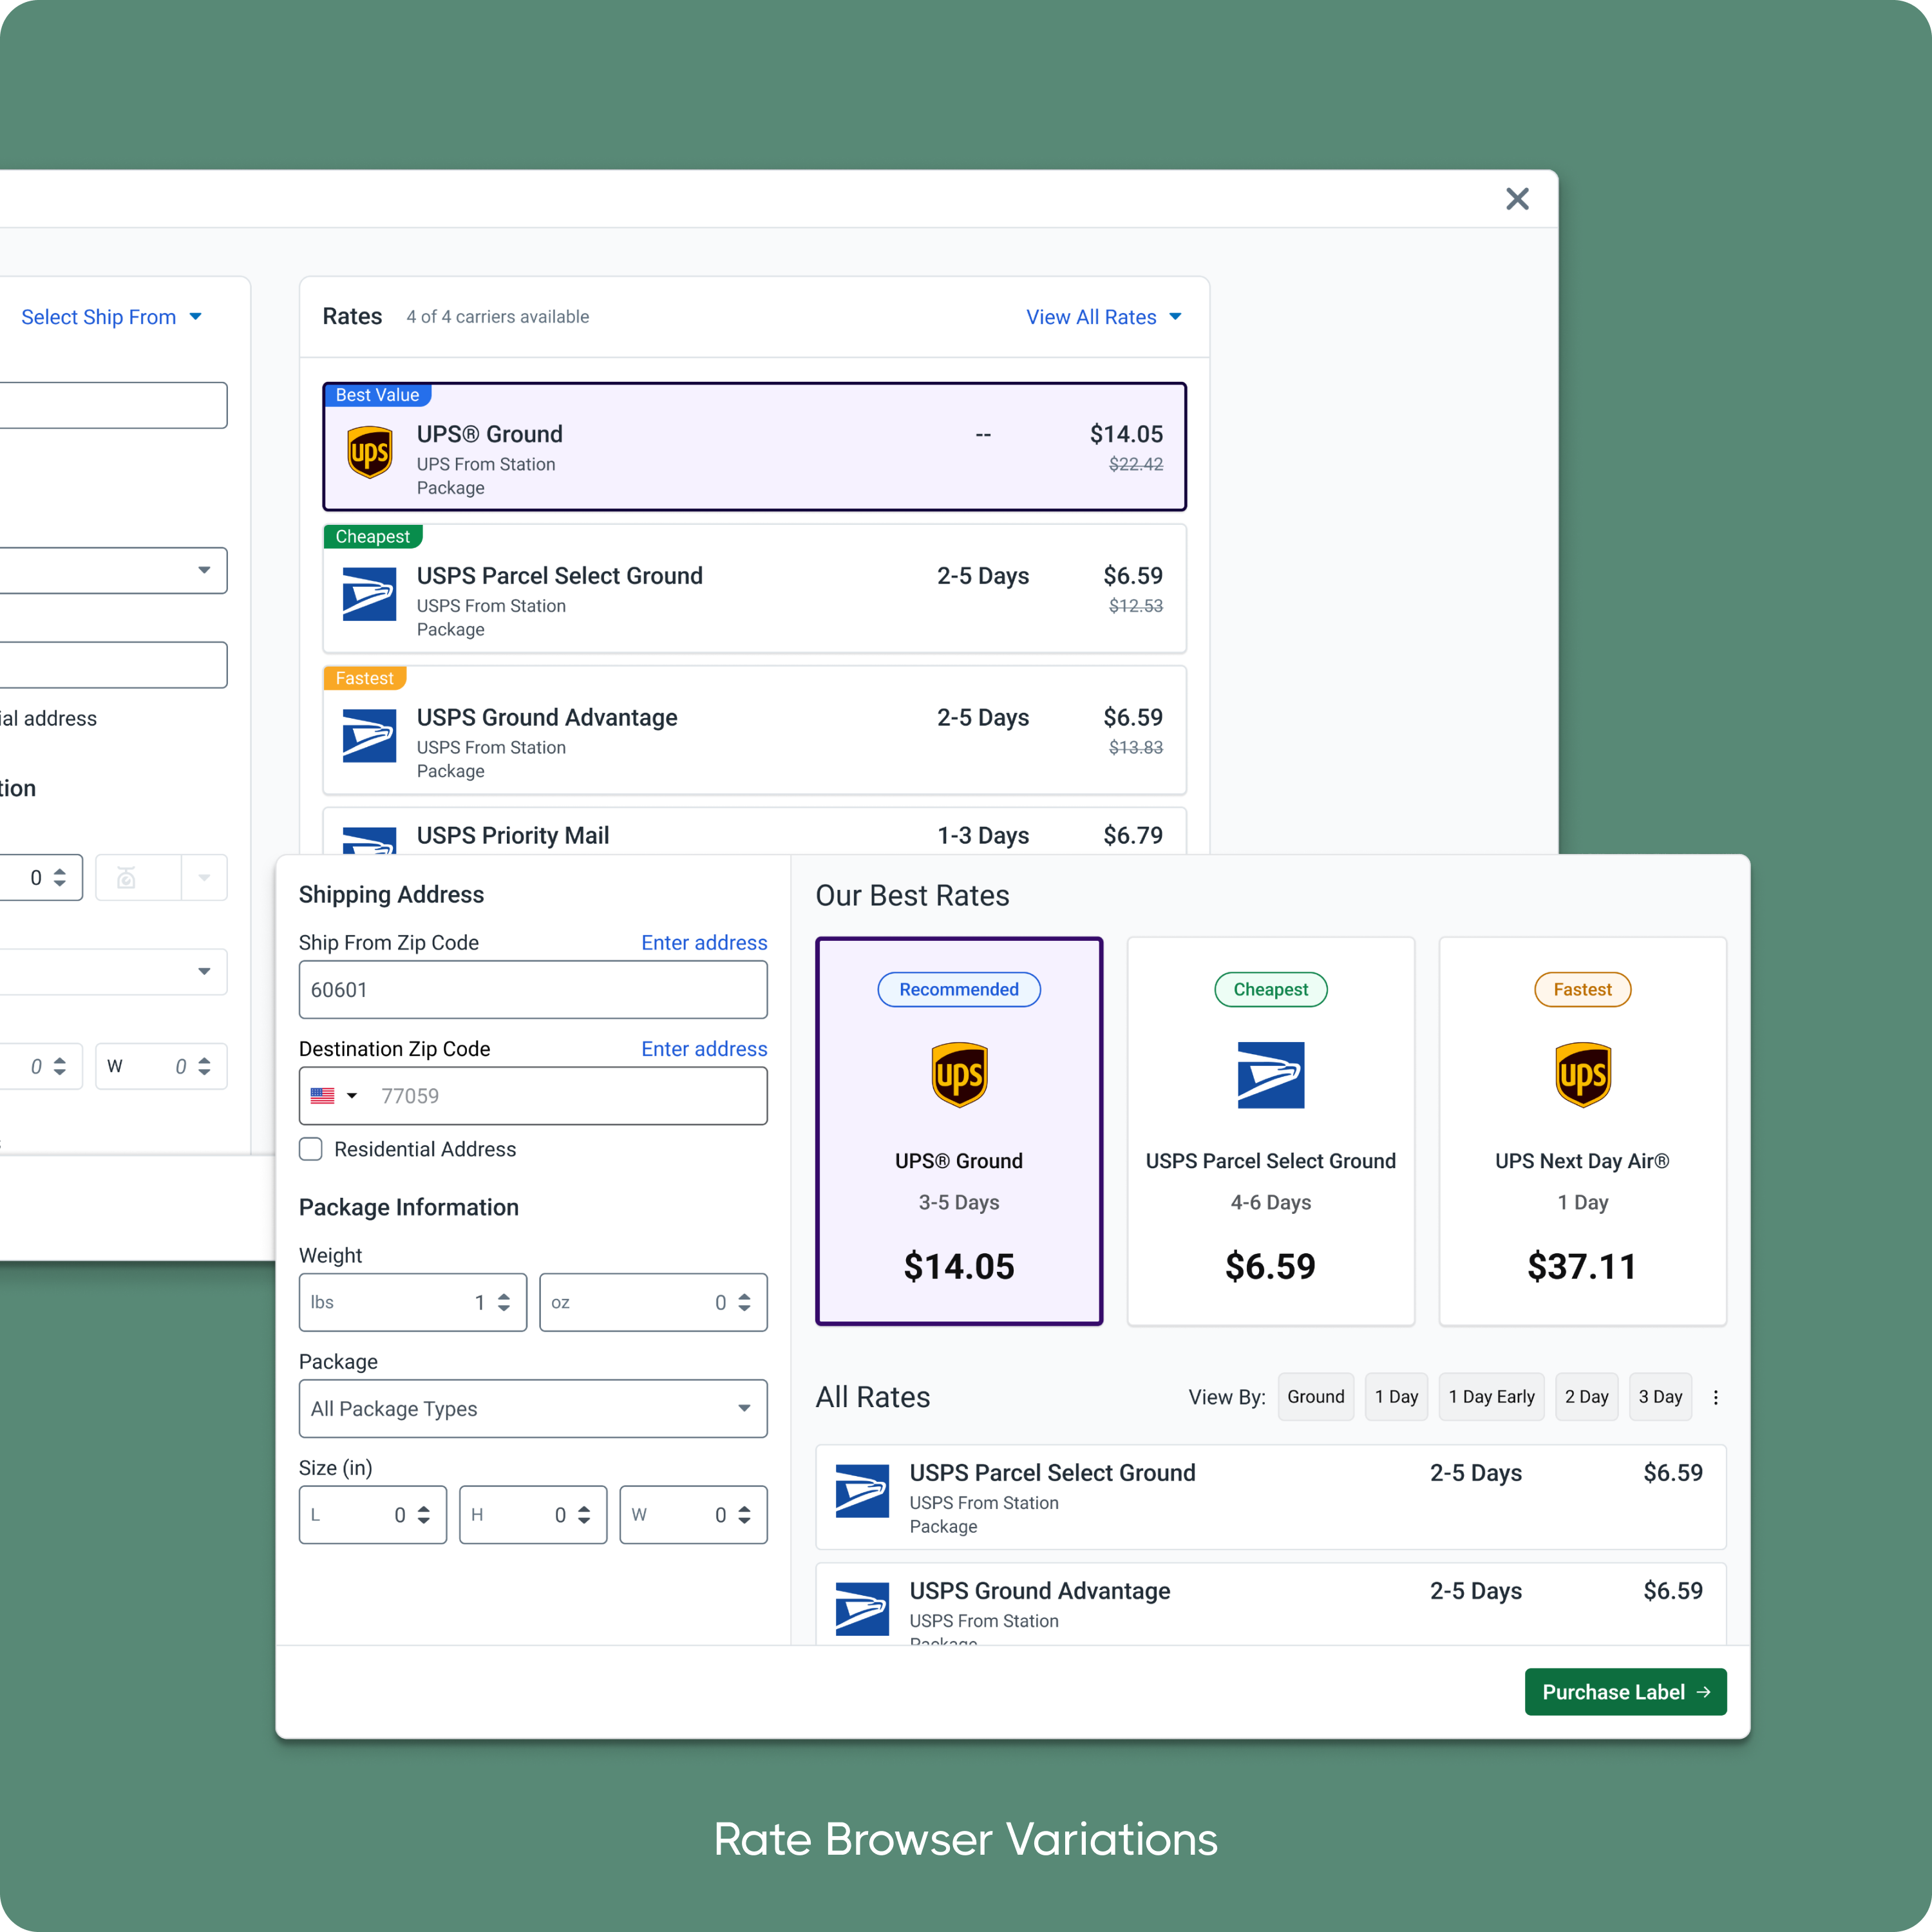Select the UPS Ground Best Value rate
This screenshot has height=1932, width=1932.
pos(754,447)
